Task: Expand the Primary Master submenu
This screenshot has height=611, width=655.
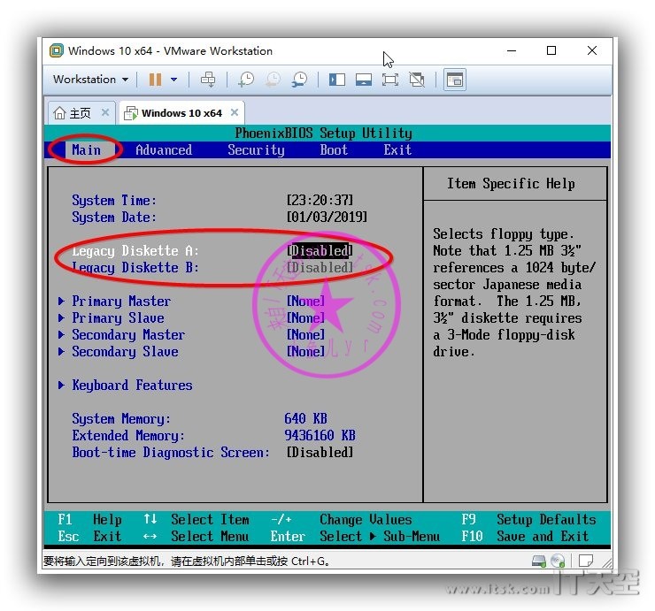Action: click(121, 302)
